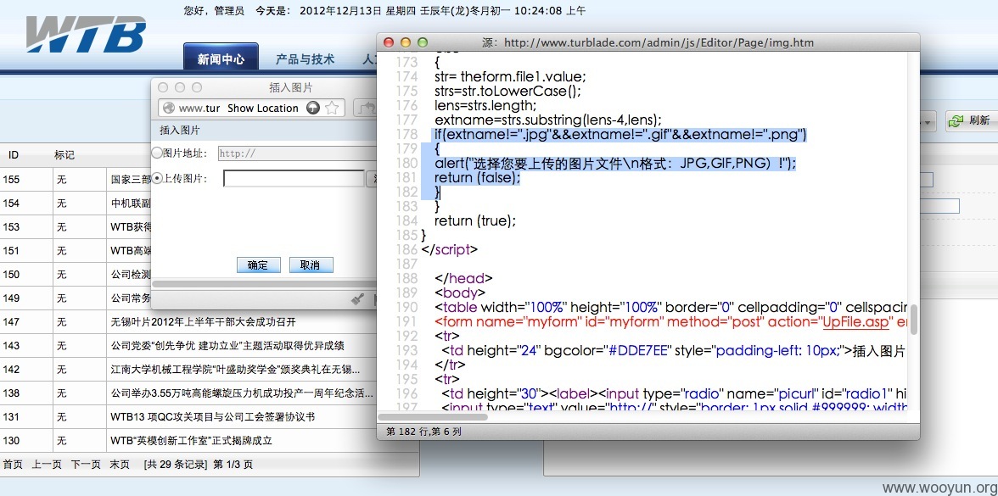Click source line 177 extname=strs.substring
Image resolution: width=998 pixels, height=496 pixels.
548,120
